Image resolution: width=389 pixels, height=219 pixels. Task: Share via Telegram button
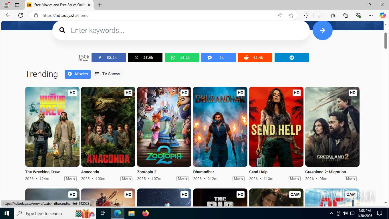click(x=292, y=58)
